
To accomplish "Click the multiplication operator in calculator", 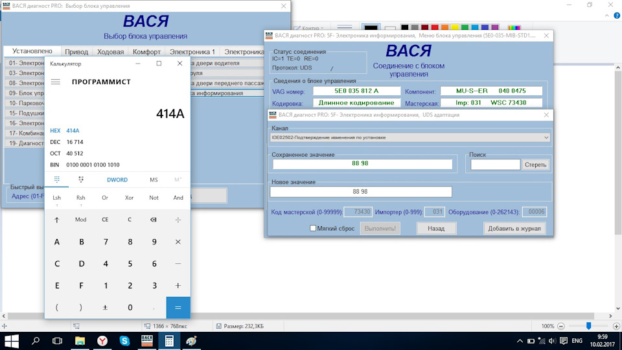I will 178,242.
